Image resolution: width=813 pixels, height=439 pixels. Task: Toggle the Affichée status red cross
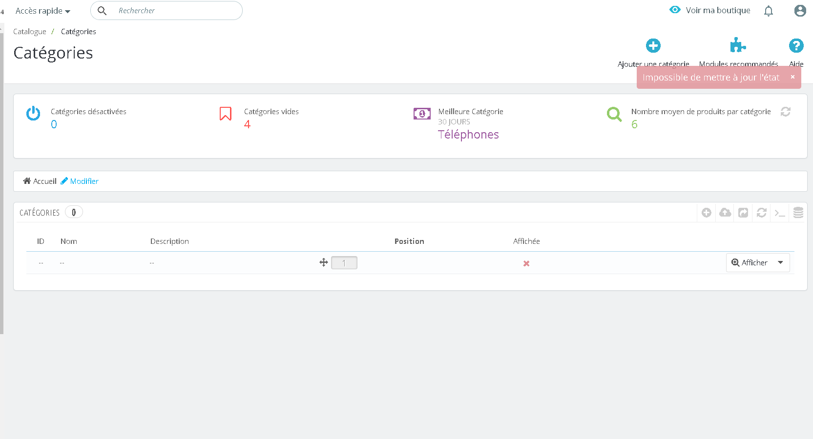tap(526, 263)
